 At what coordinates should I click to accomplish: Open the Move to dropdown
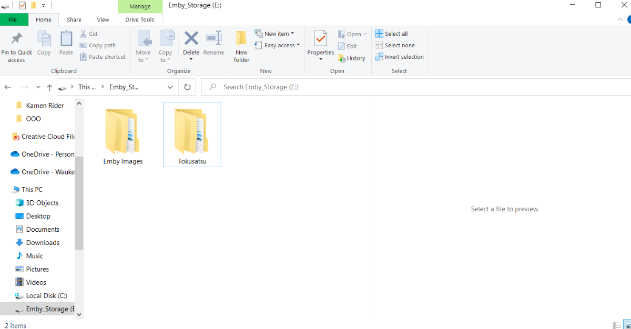point(144,46)
